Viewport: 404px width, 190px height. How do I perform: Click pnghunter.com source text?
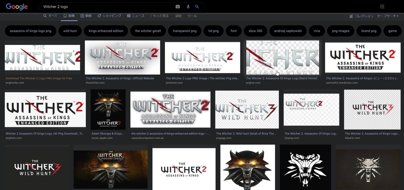(x=15, y=83)
